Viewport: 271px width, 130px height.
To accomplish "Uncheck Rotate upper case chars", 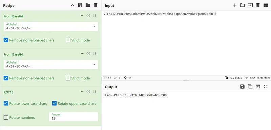I will pyautogui.click(x=54, y=104).
